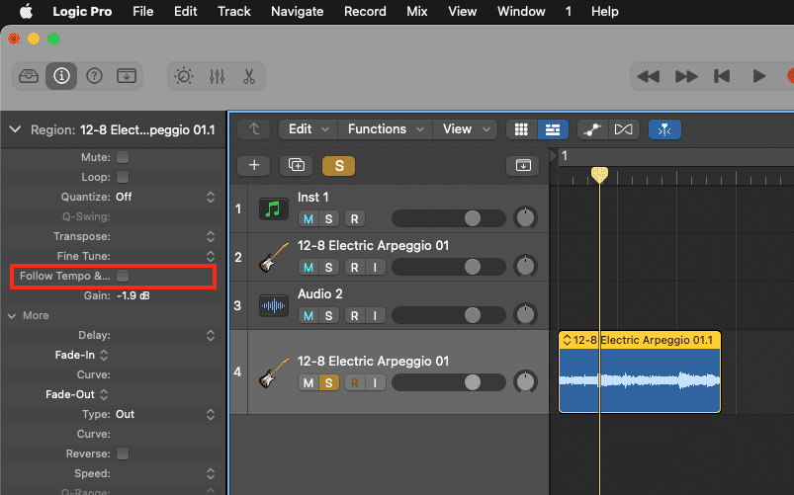Click guitar icon on track 2

(x=274, y=257)
